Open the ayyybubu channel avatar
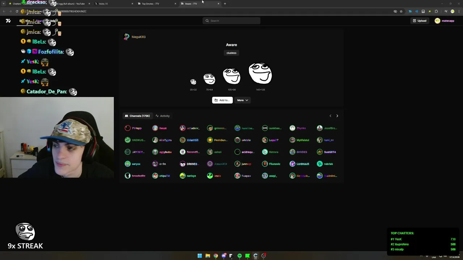 (155, 152)
